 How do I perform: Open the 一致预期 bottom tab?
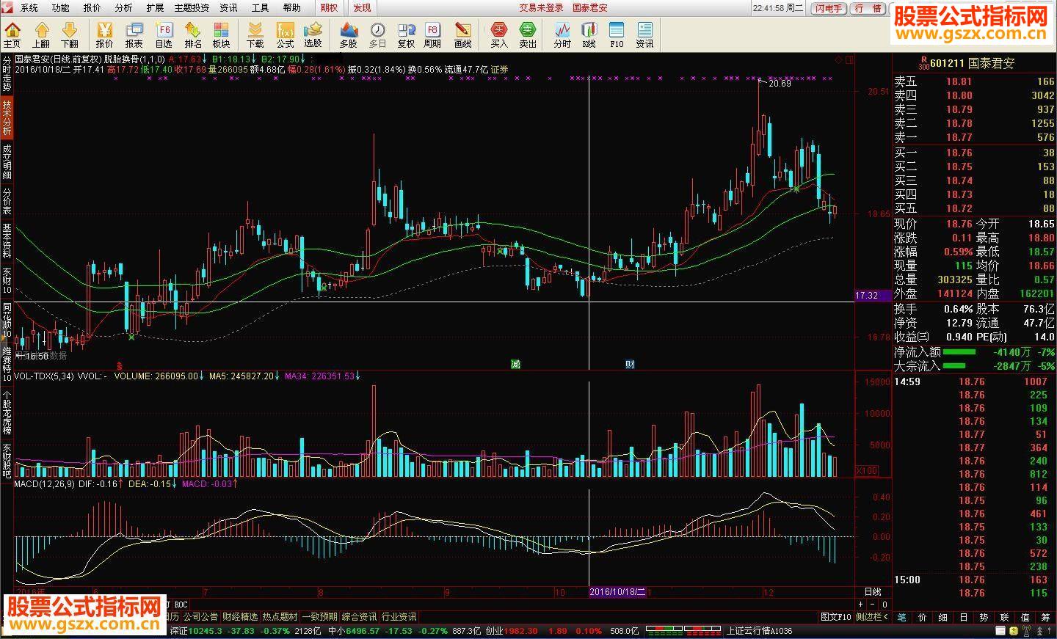tap(319, 617)
